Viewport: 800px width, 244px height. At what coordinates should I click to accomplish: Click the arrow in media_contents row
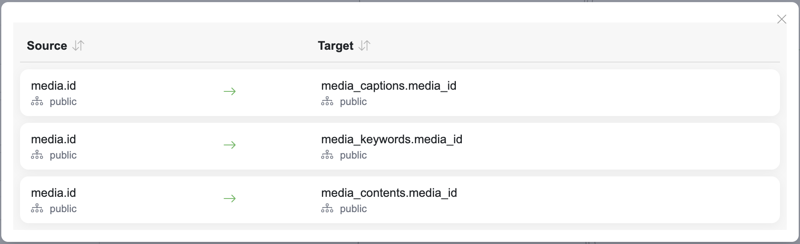[x=229, y=199]
